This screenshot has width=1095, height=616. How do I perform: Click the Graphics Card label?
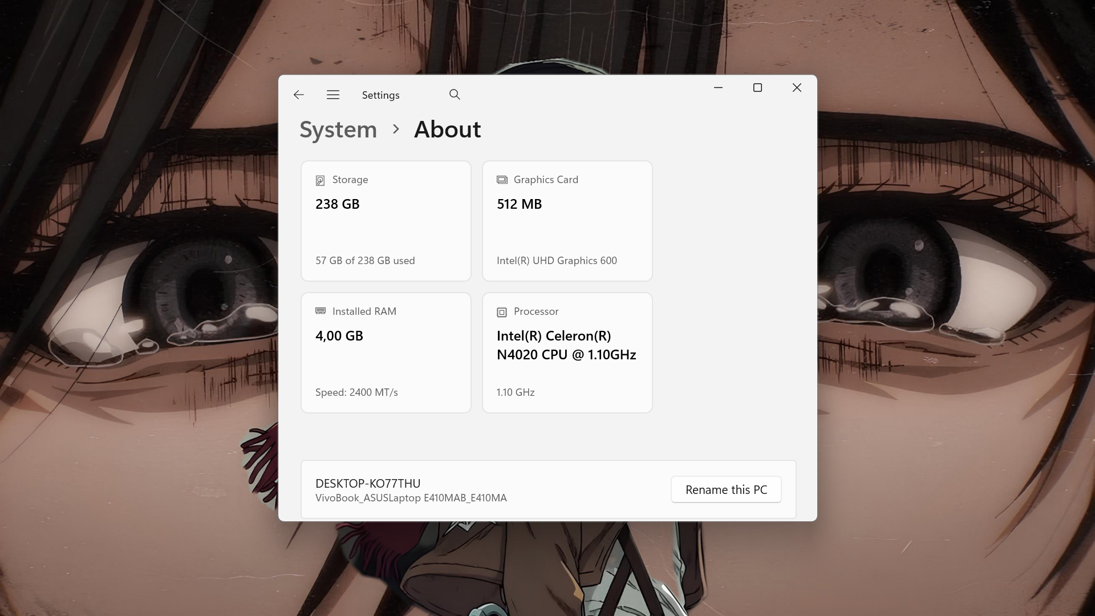(546, 180)
